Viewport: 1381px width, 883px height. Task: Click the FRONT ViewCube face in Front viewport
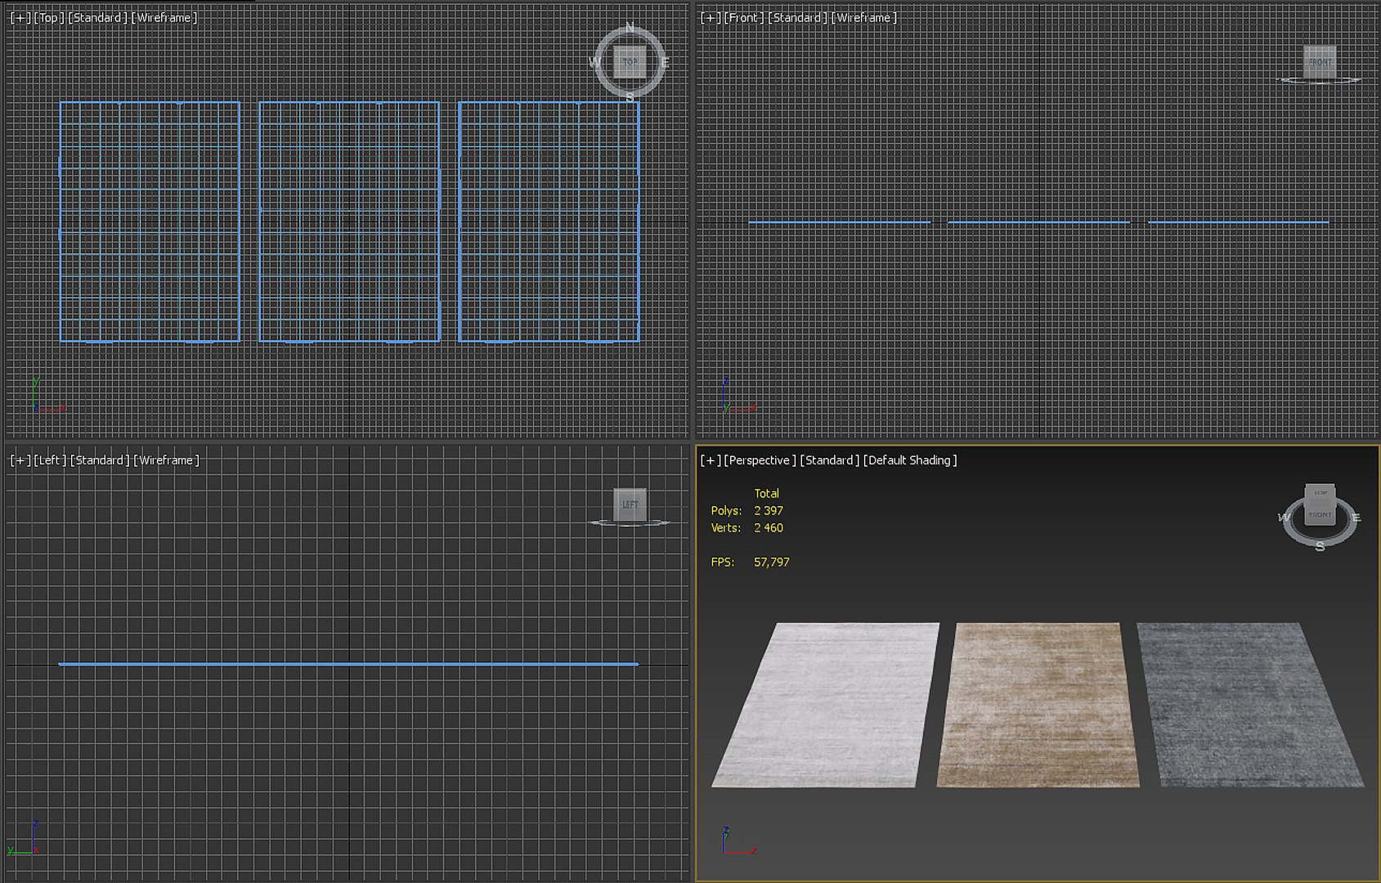[1320, 62]
